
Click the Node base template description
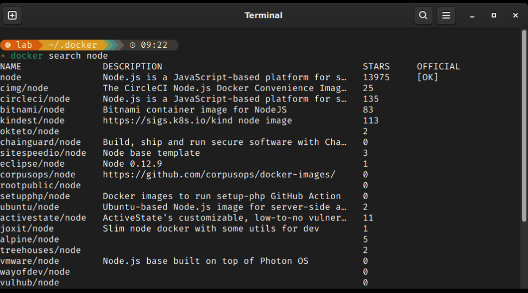click(x=151, y=152)
